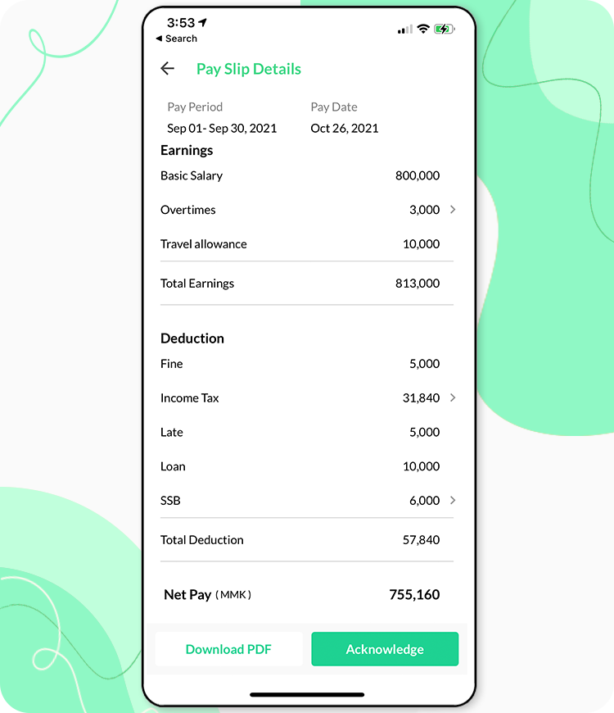Viewport: 614px width, 713px height.
Task: Tap the cellular signal bars icon
Action: (405, 30)
